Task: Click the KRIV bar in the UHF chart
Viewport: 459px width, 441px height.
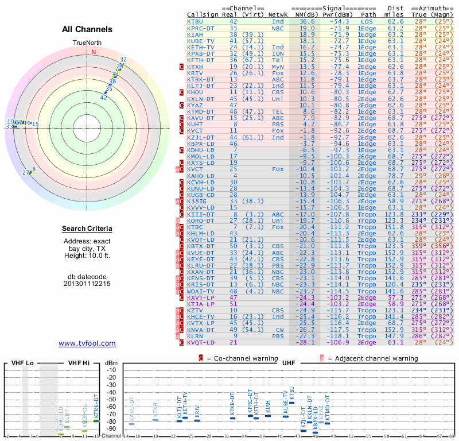Action: coord(197,420)
